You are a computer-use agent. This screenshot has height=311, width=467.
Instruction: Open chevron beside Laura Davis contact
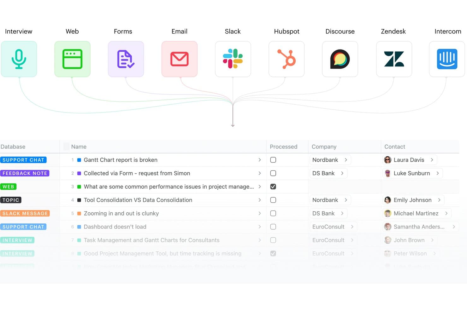pos(432,160)
